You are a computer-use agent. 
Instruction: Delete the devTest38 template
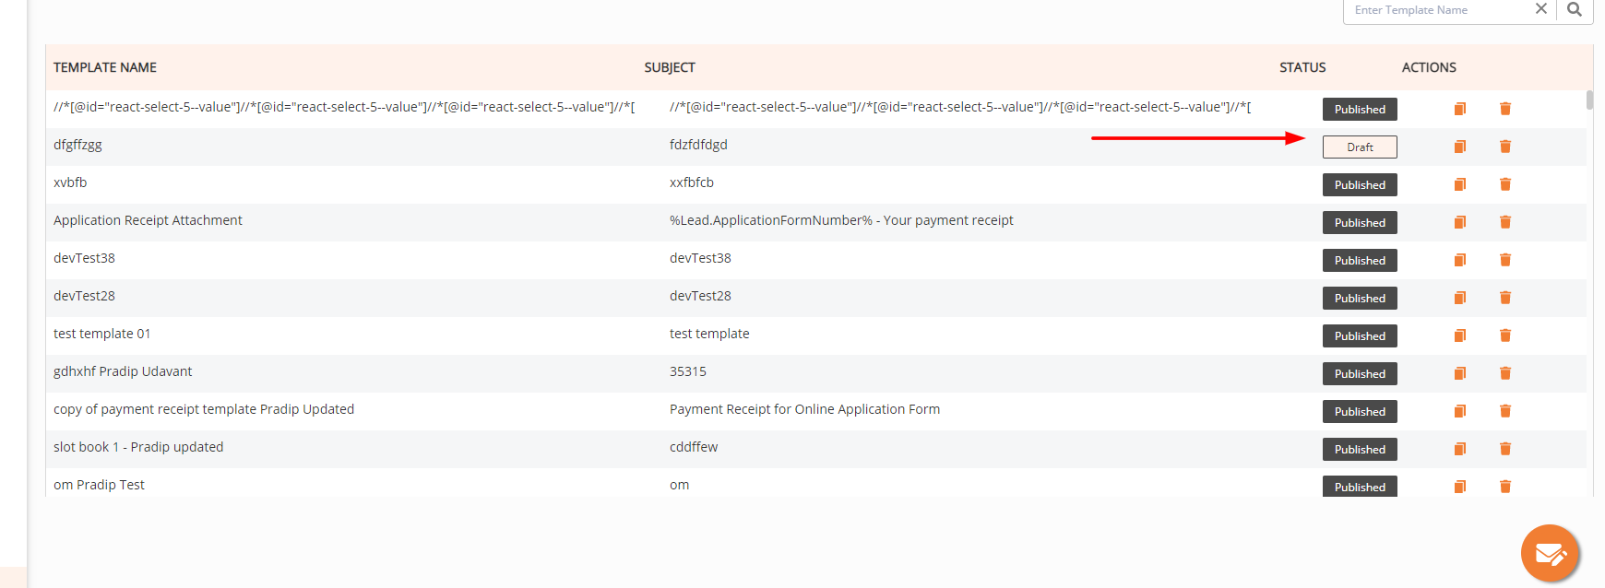(1505, 260)
